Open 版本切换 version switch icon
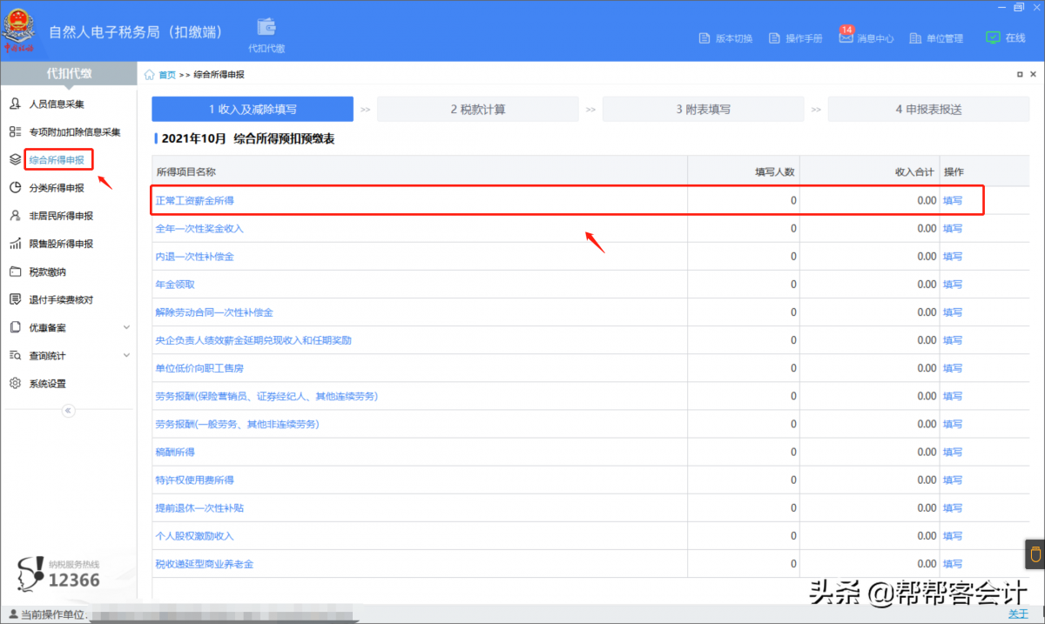Image resolution: width=1045 pixels, height=624 pixels. (706, 38)
